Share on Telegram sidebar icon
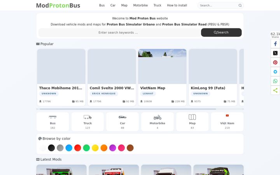 275,72
